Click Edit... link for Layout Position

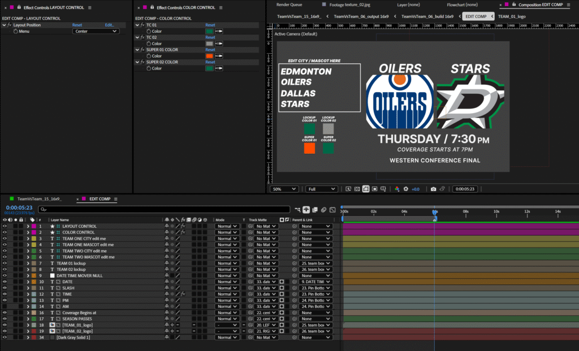109,25
